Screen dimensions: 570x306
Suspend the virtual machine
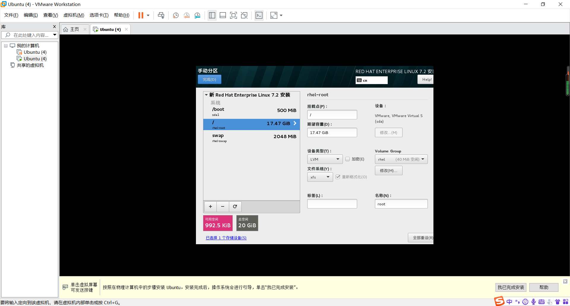140,15
